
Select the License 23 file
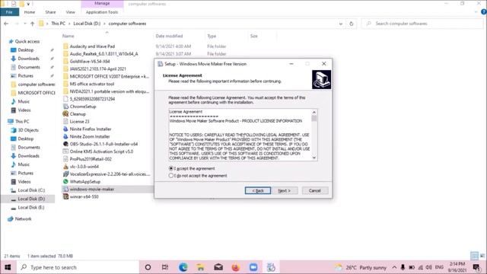[79, 122]
